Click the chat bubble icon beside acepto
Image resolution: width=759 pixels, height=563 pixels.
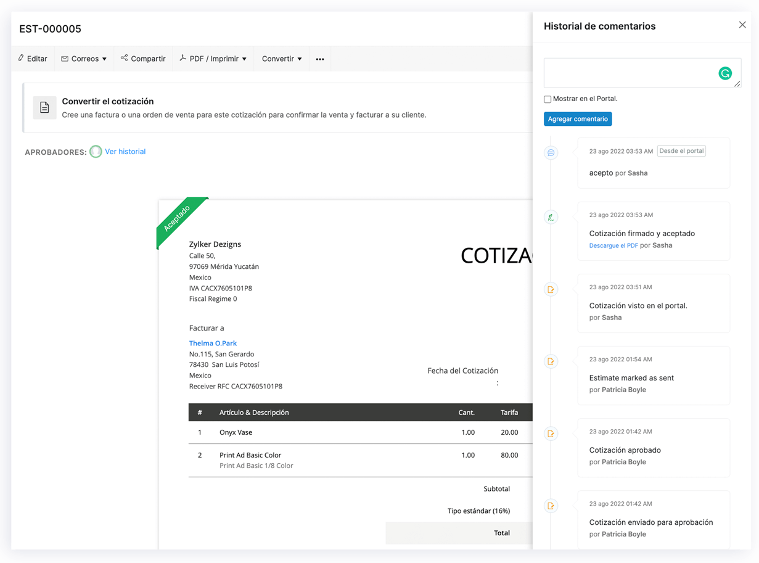click(551, 153)
